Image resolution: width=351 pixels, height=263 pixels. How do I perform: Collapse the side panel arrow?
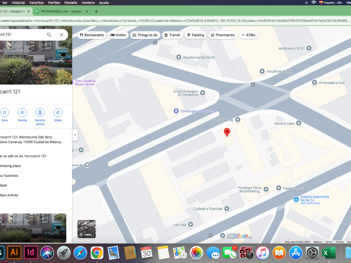coord(75,135)
